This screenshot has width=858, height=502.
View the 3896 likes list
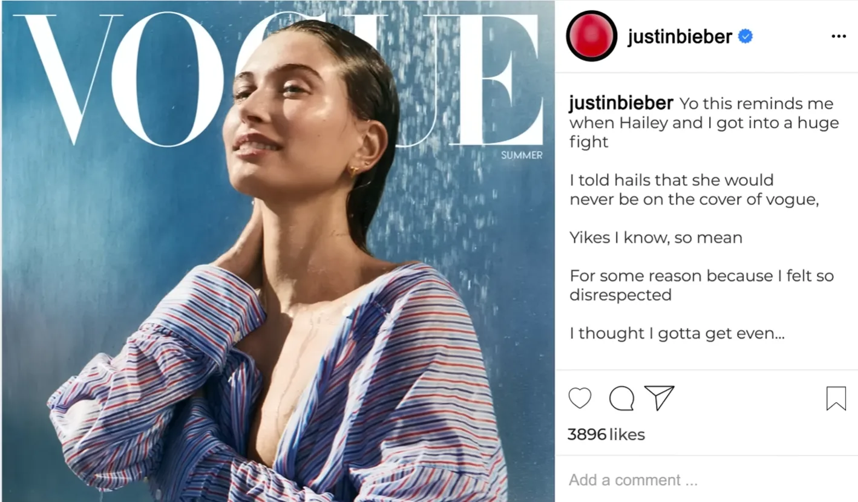click(606, 434)
